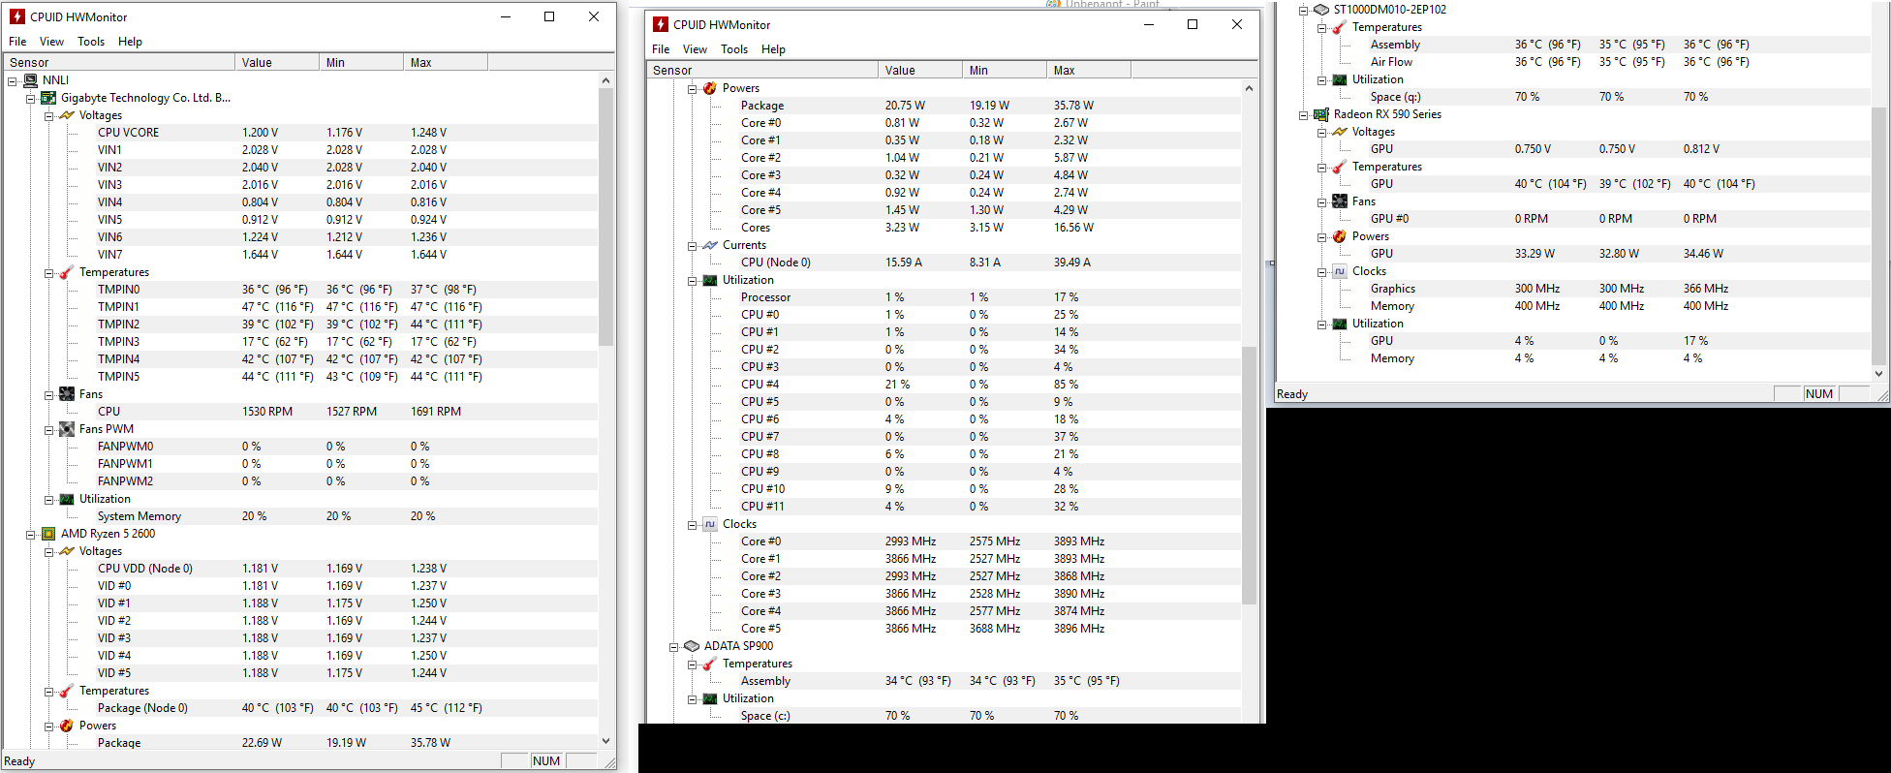Click the Powers flame icon in left window
Image resolution: width=1891 pixels, height=773 pixels.
point(67,726)
